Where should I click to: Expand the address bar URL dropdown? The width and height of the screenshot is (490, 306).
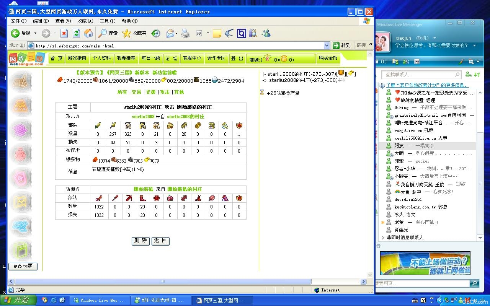[x=327, y=46]
